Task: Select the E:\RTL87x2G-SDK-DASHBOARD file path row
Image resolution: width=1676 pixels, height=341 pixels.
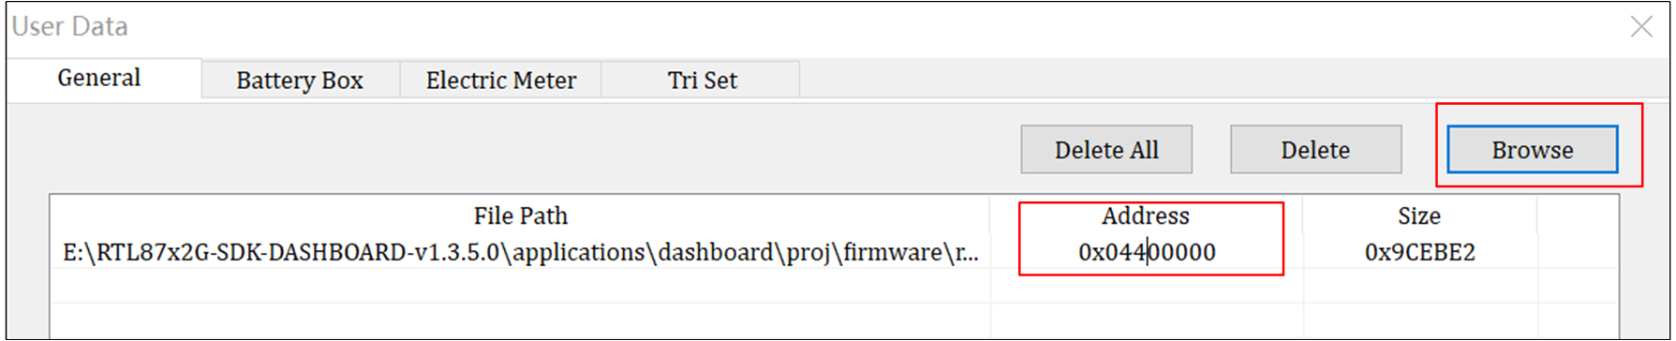Action: click(x=520, y=252)
